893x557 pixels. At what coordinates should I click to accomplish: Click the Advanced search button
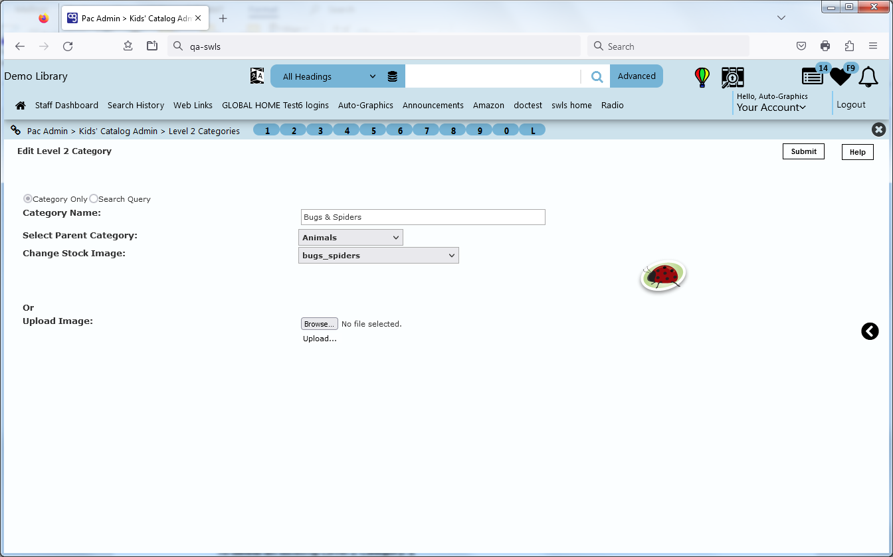637,76
